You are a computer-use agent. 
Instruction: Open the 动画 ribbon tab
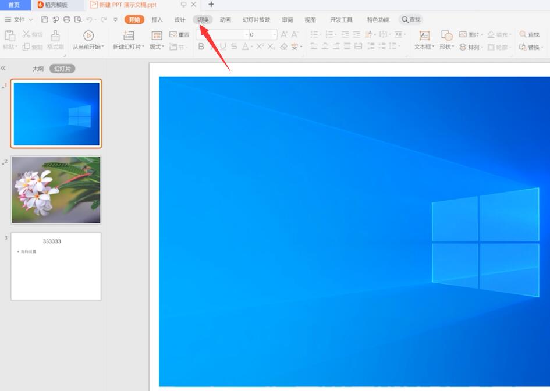pos(225,20)
